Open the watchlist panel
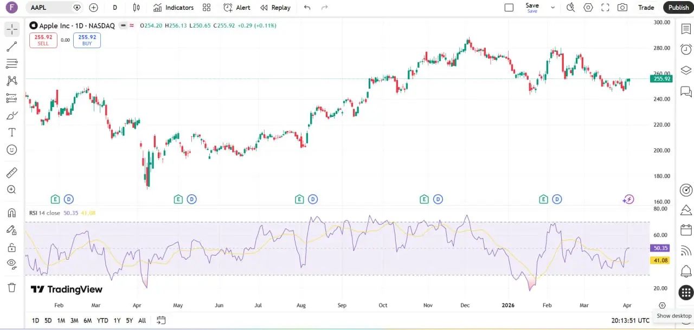Screen dimensions: 694x330 point(686,28)
